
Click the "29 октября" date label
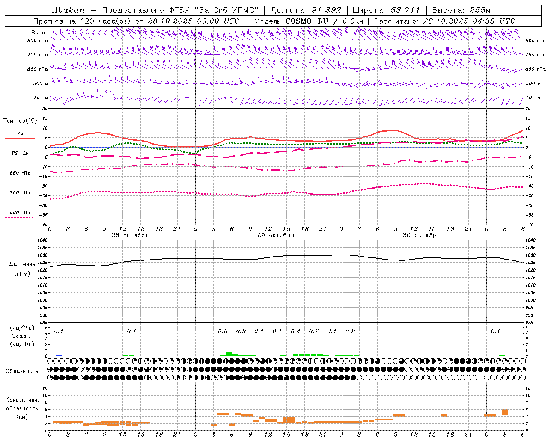(276, 235)
